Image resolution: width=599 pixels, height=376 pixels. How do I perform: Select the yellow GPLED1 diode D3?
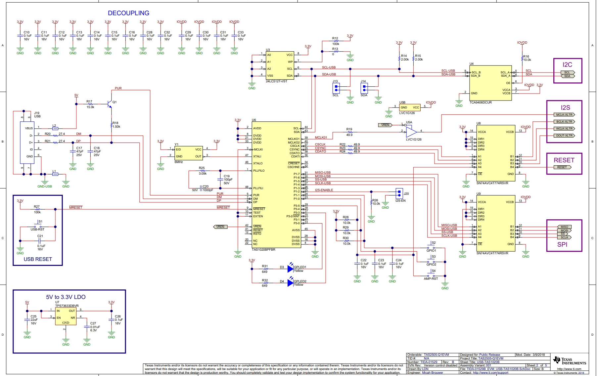[x=290, y=269]
